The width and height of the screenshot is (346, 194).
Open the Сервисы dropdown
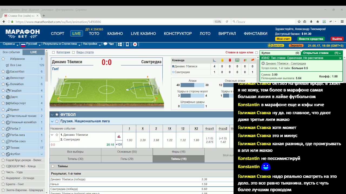click(10, 44)
